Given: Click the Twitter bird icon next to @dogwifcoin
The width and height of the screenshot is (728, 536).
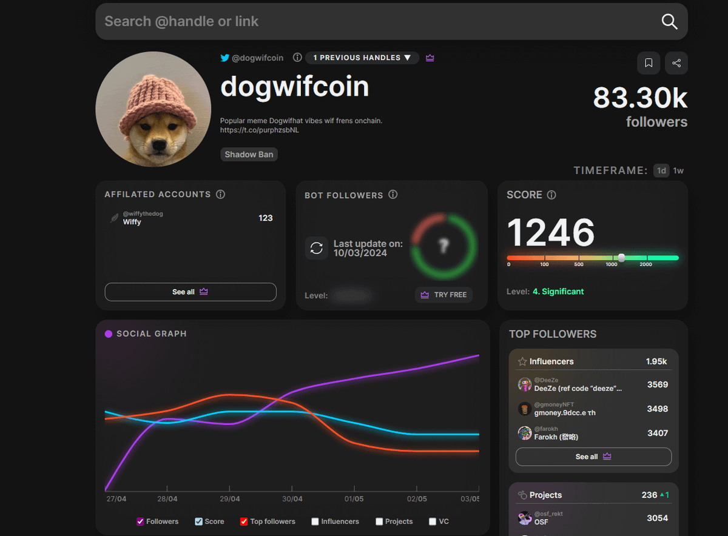Looking at the screenshot, I should (x=224, y=58).
